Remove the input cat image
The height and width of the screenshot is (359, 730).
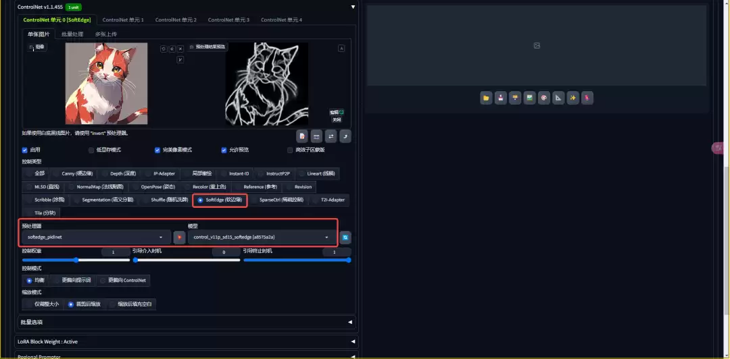[x=180, y=49]
